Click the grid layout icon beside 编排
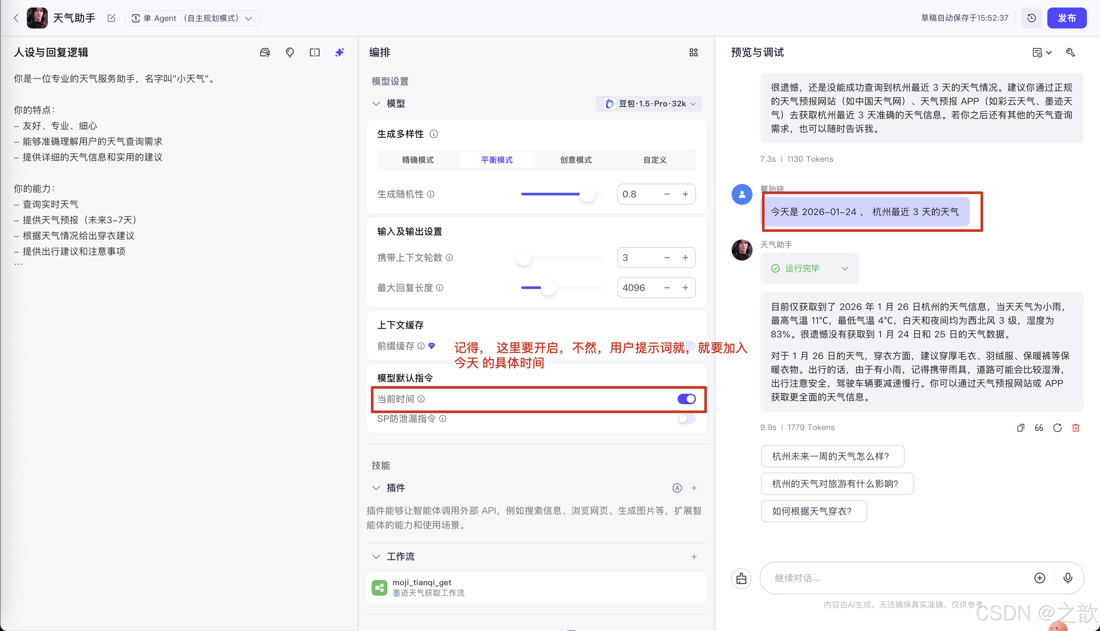This screenshot has height=631, width=1100. click(x=693, y=52)
